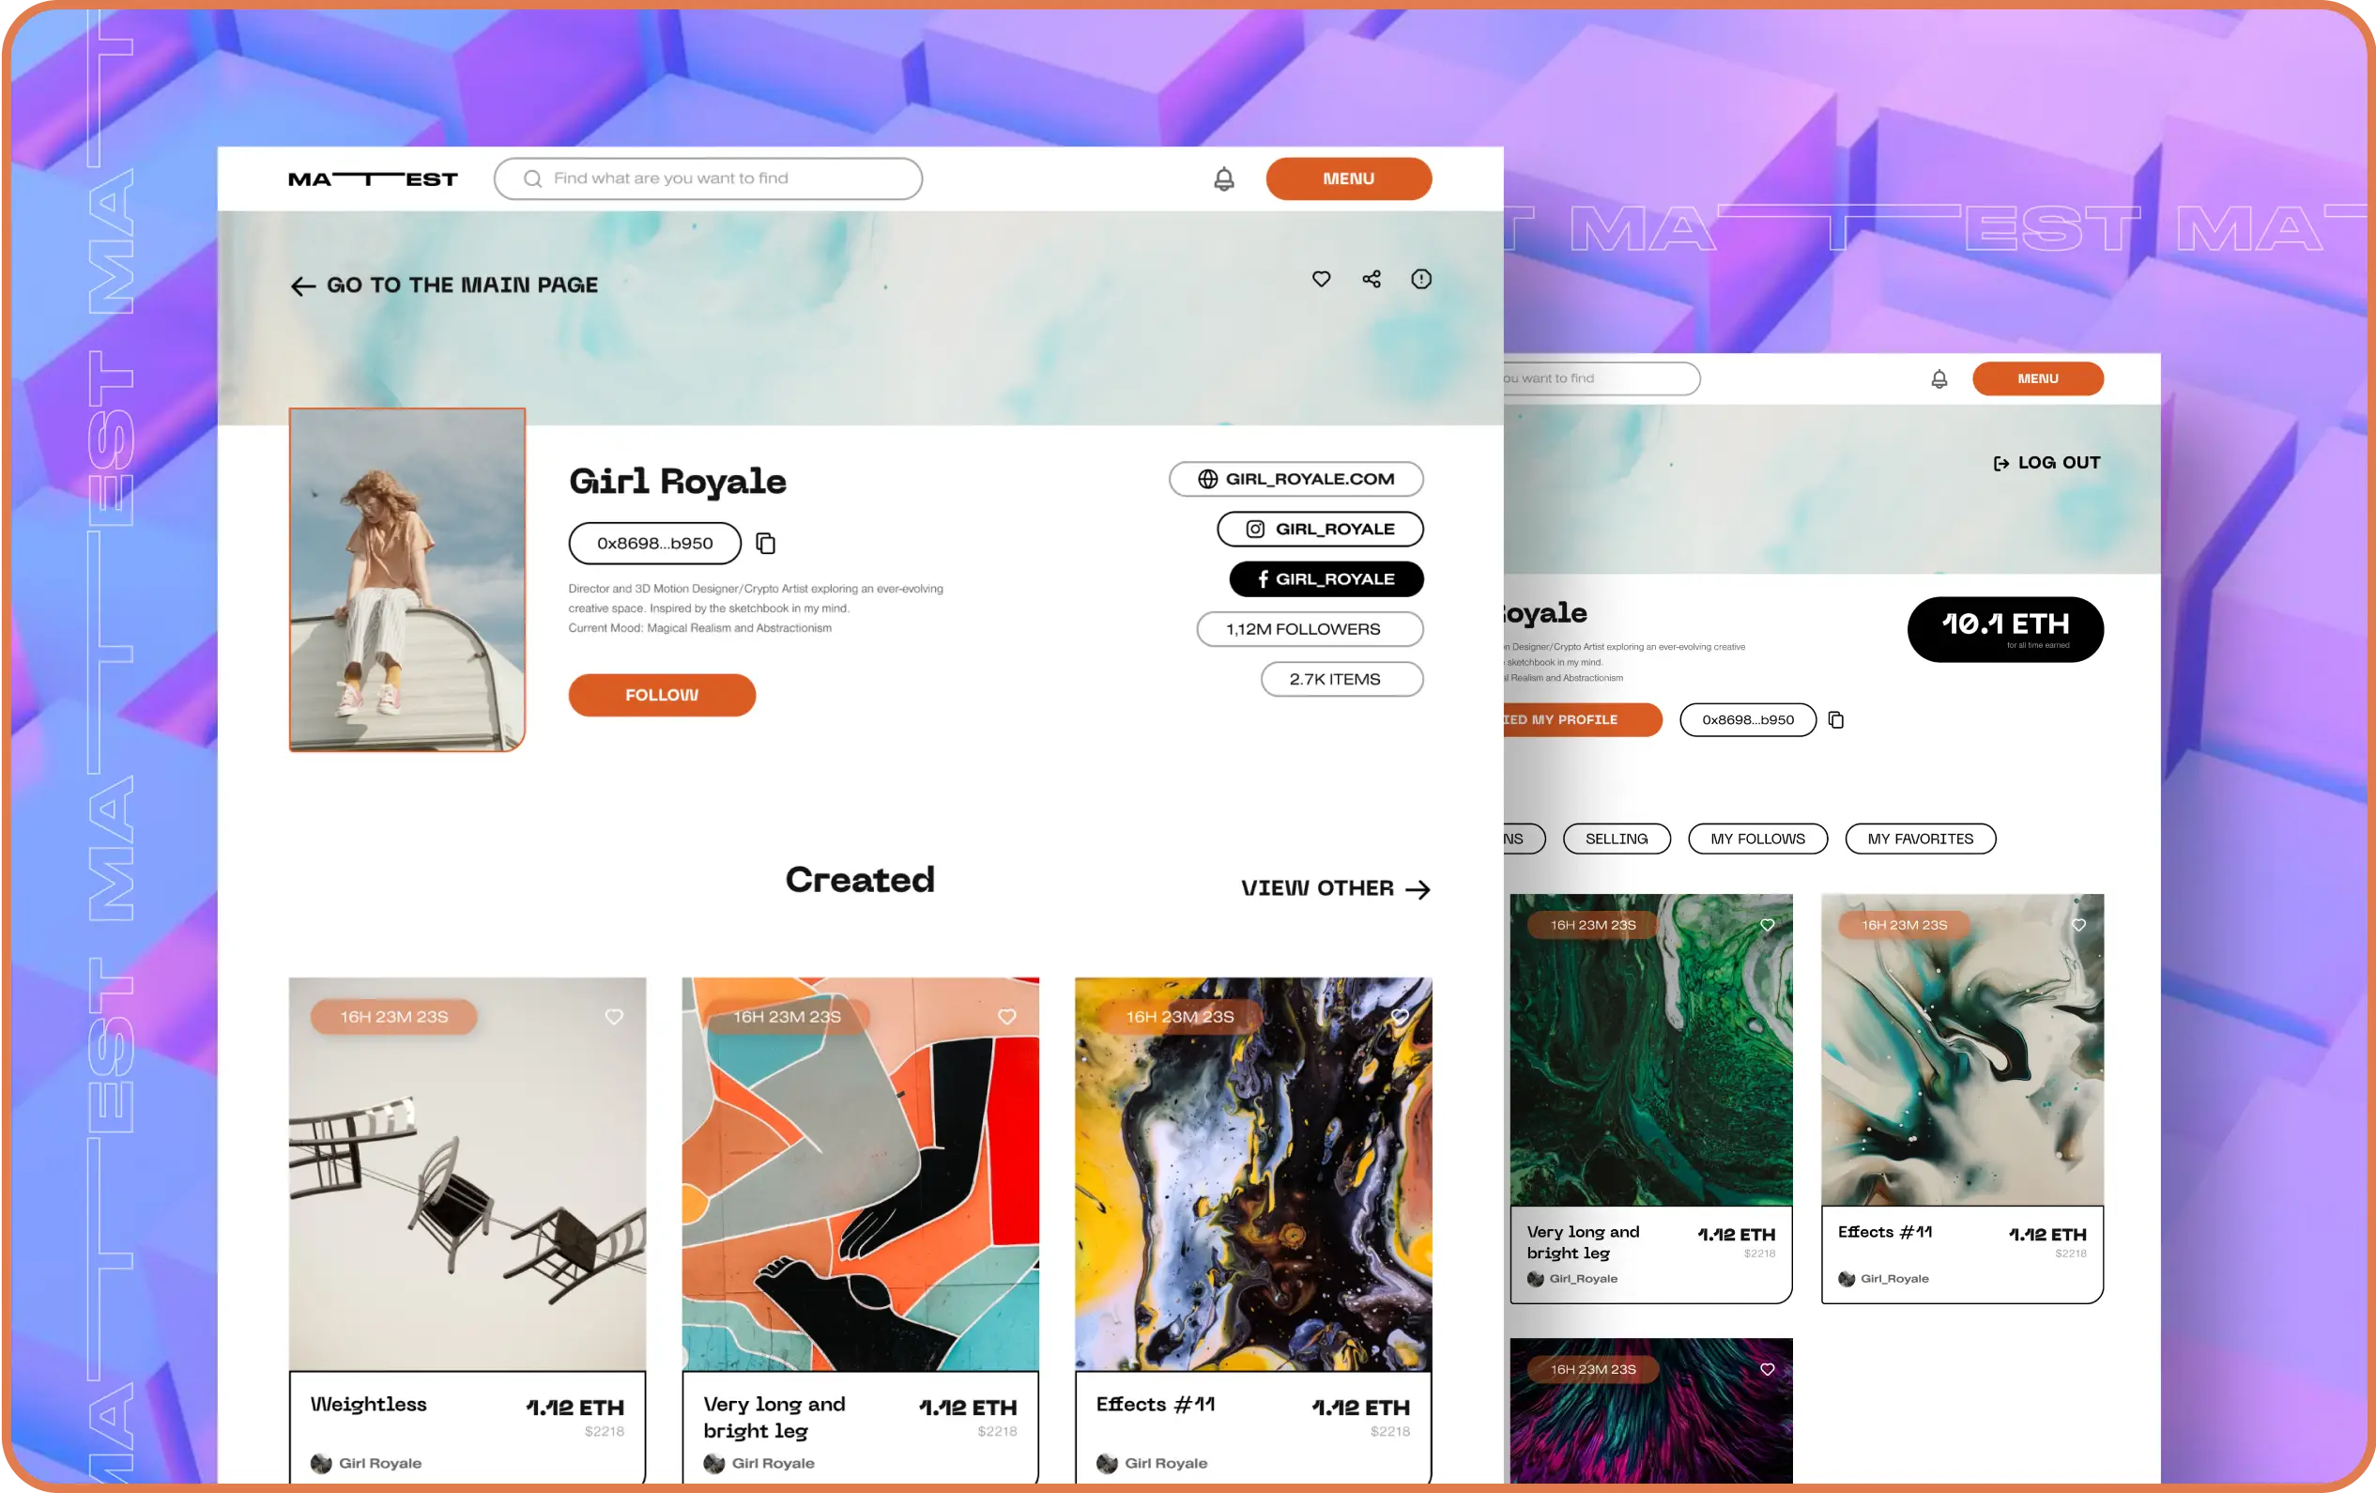2376x1493 pixels.
Task: Open the Instagram GIRL_ROYALE link
Action: coord(1320,529)
